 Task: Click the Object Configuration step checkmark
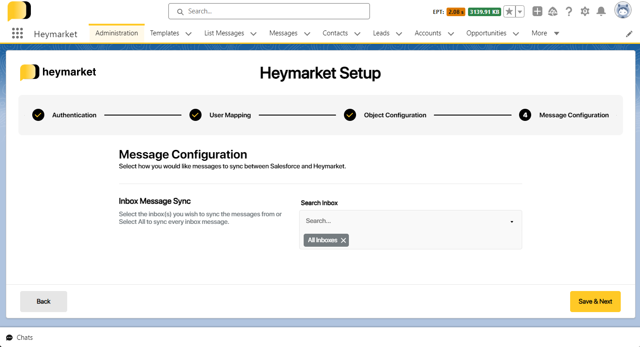350,115
